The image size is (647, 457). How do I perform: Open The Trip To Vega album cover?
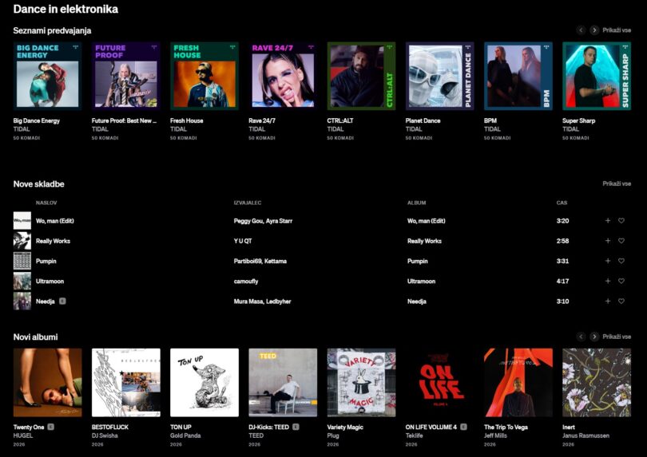tap(518, 382)
